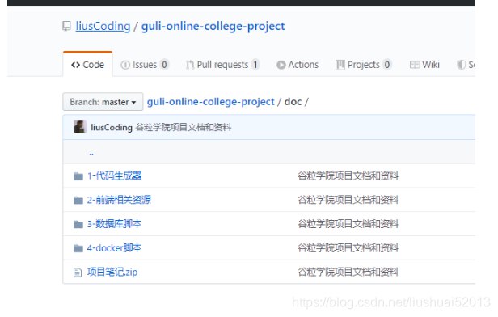Image resolution: width=498 pixels, height=317 pixels.
Task: Open the 项目笔记.zip file
Action: (112, 273)
